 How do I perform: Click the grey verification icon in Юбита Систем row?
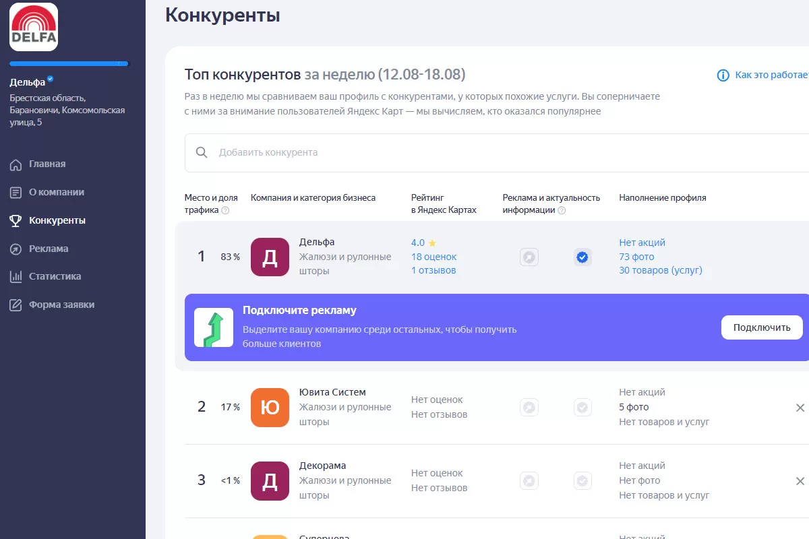(x=583, y=407)
